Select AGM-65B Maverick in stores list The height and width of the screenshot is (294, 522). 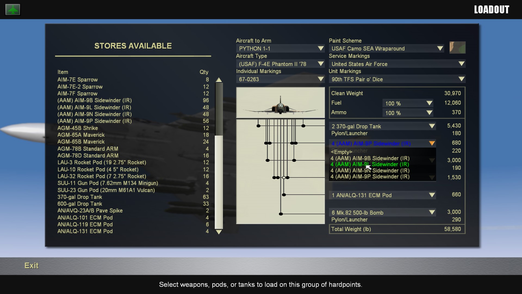click(133, 142)
